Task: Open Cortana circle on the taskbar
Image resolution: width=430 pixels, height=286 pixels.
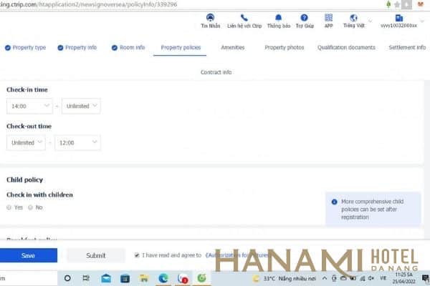Action: pyautogui.click(x=68, y=277)
